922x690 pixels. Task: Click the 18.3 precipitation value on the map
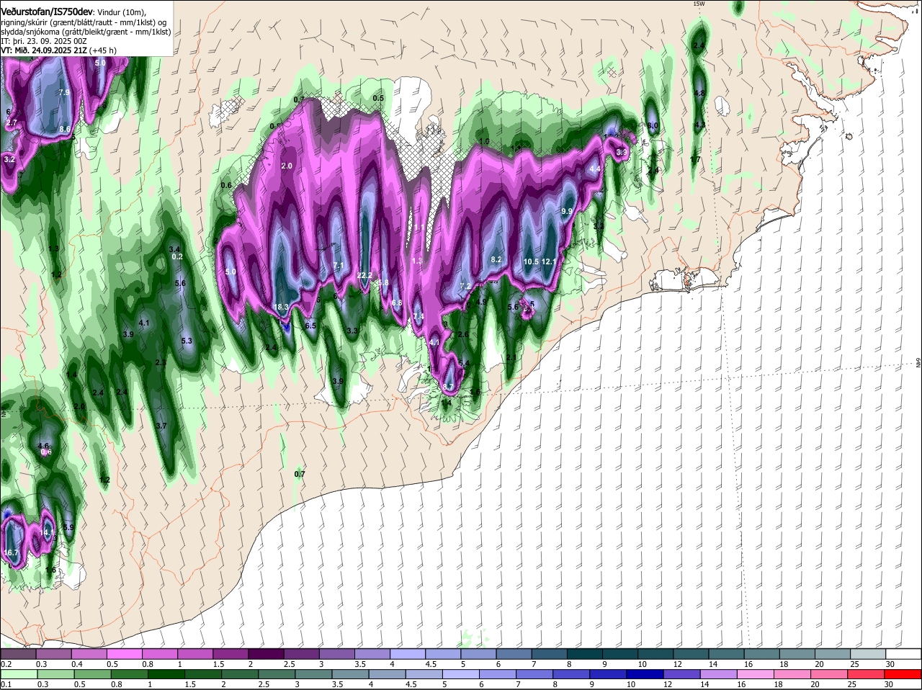tap(281, 307)
